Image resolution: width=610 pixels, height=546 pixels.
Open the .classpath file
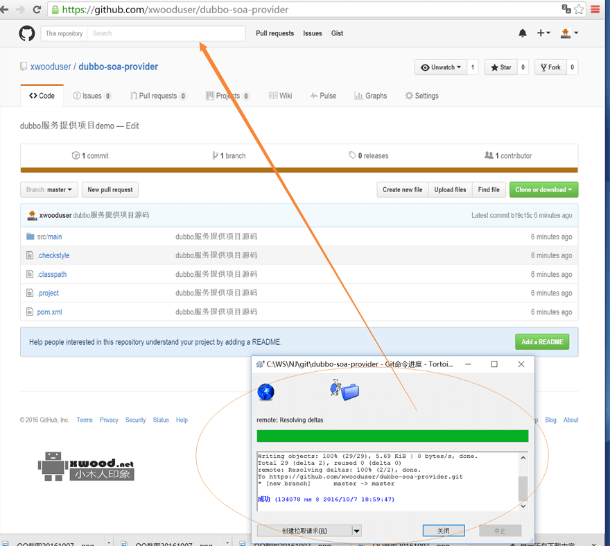[52, 275]
